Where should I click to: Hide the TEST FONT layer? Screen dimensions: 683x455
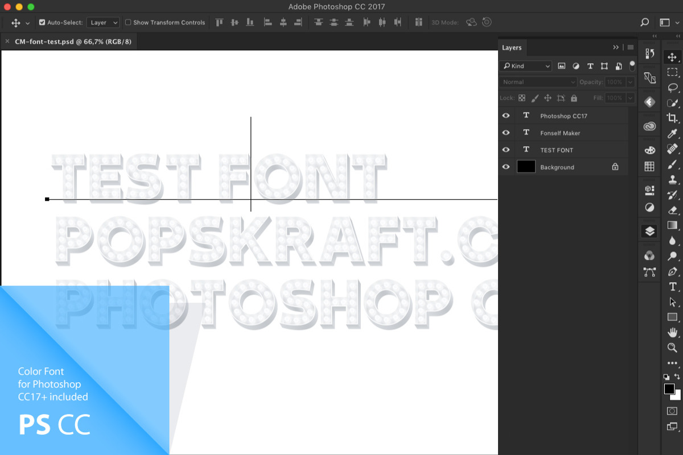click(x=506, y=150)
